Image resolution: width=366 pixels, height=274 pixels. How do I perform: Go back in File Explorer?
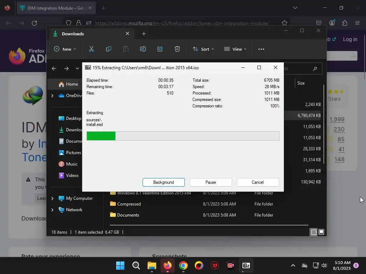(54, 68)
